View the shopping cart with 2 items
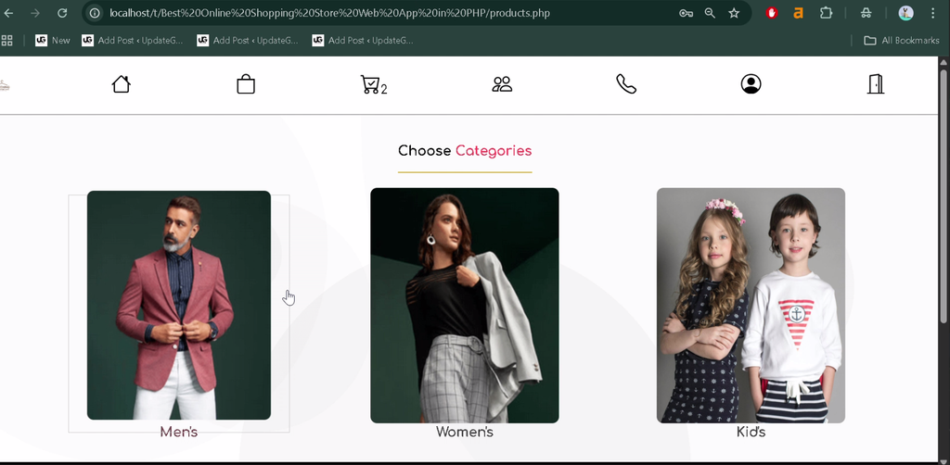The height and width of the screenshot is (465, 950). tap(373, 84)
